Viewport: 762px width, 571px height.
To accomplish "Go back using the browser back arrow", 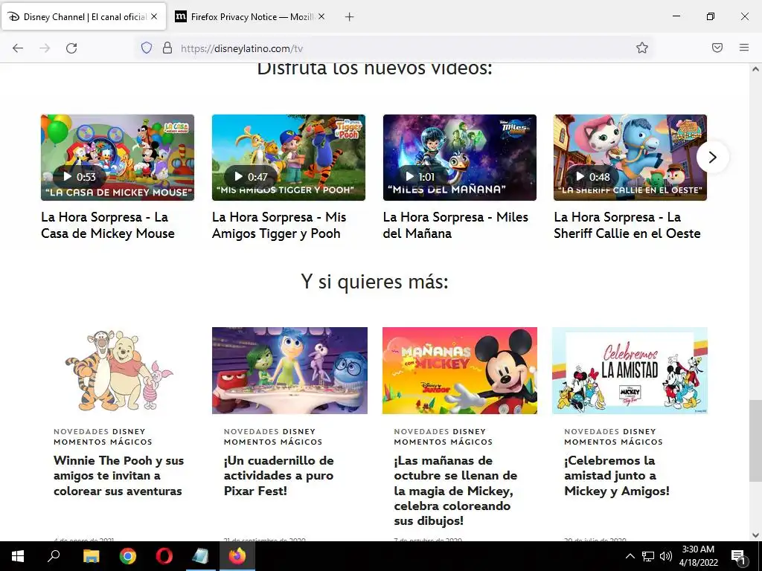I will 18,48.
